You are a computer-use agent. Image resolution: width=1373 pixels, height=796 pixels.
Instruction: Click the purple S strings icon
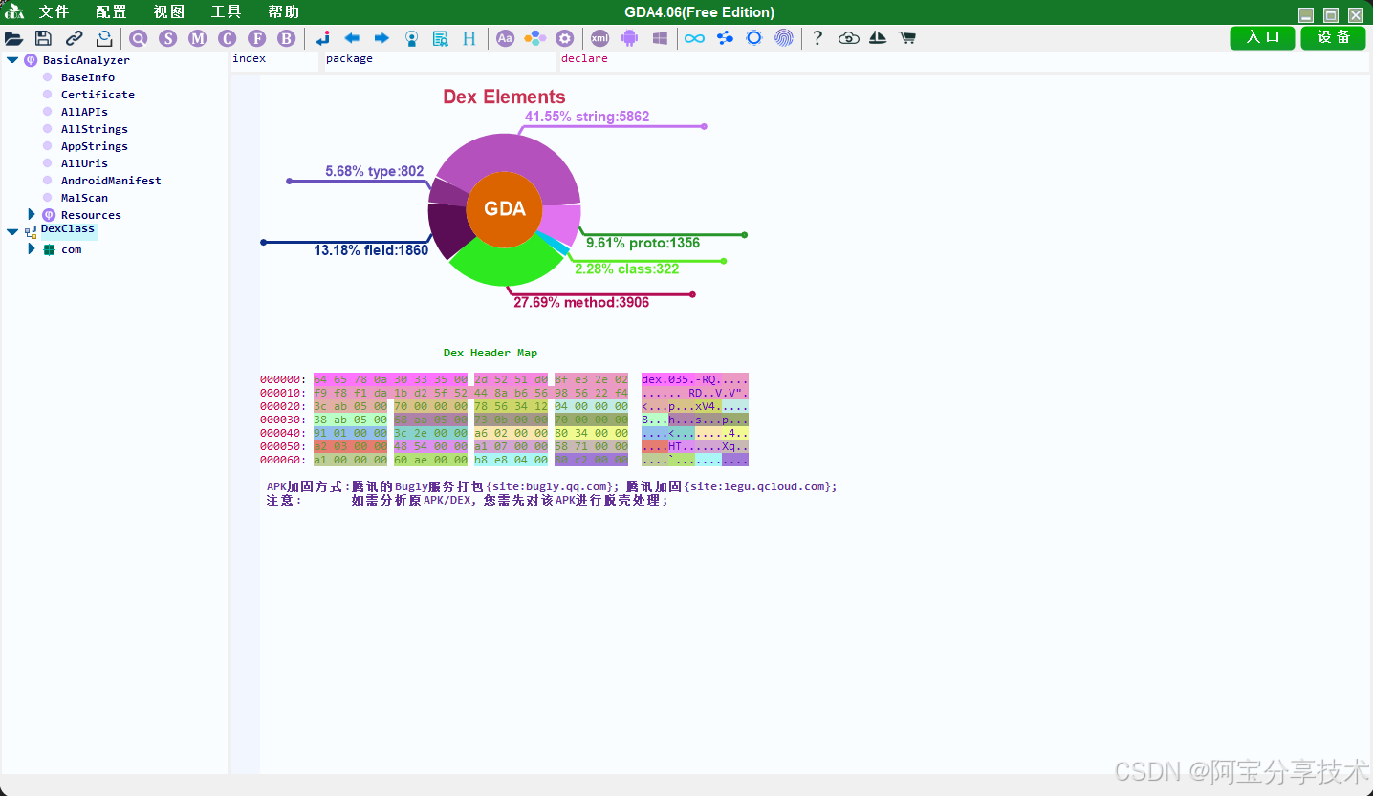tap(168, 38)
